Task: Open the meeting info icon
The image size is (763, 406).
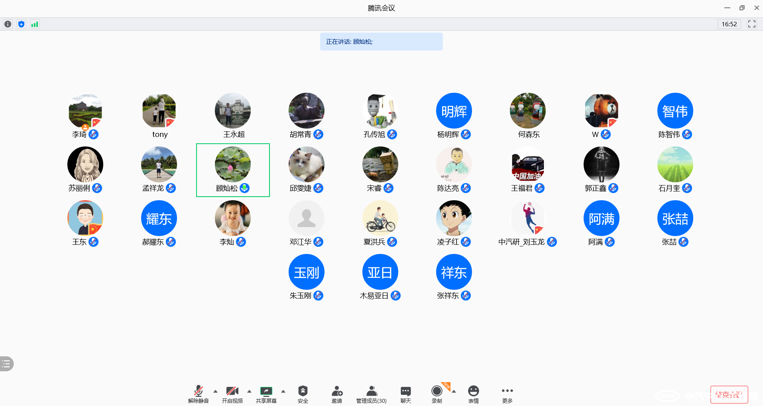Action: (8, 24)
